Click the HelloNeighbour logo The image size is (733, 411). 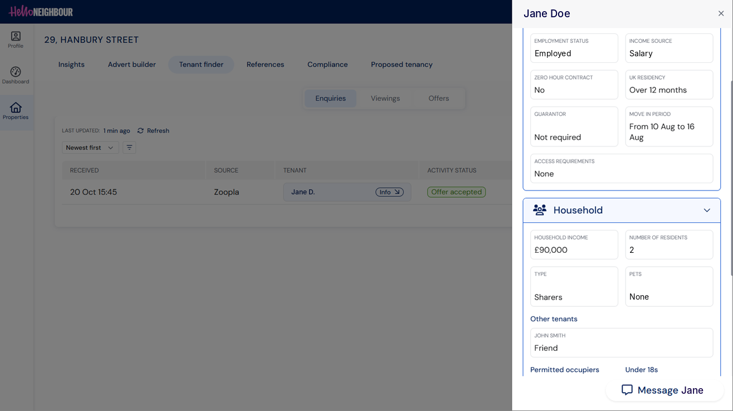pyautogui.click(x=41, y=11)
